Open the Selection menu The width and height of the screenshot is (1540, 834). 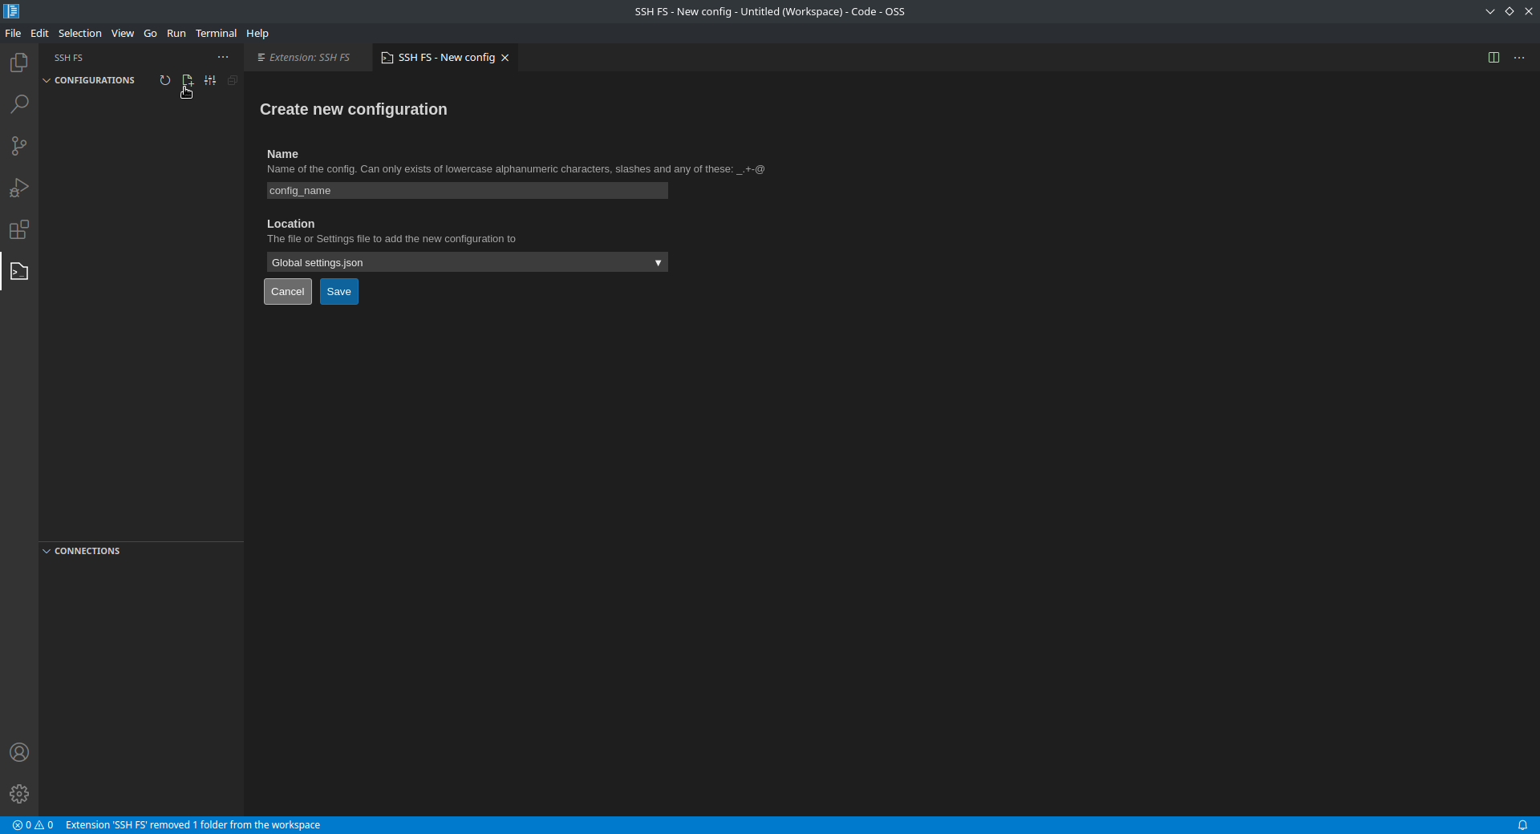pyautogui.click(x=80, y=33)
